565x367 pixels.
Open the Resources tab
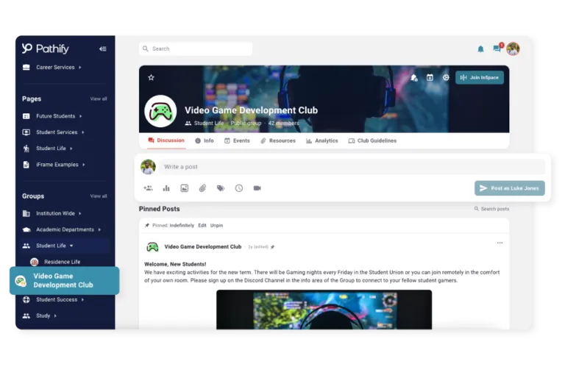pos(278,140)
